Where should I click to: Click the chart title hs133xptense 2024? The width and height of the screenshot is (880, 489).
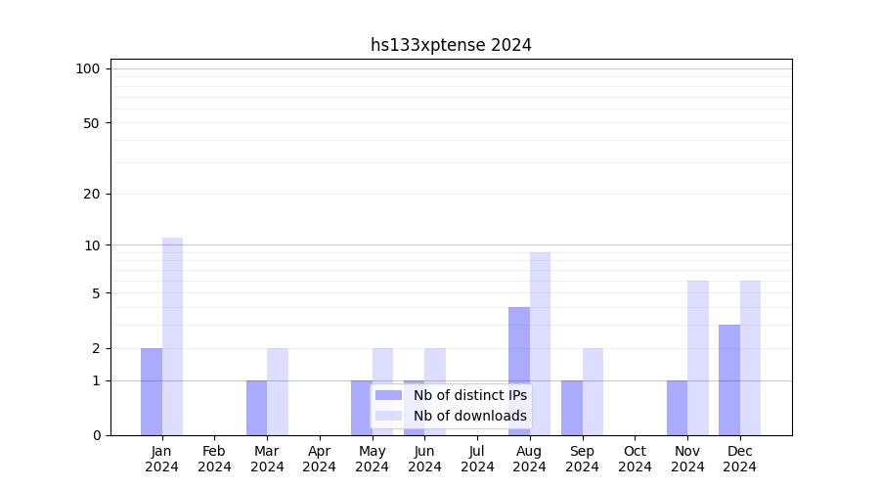pyautogui.click(x=451, y=45)
